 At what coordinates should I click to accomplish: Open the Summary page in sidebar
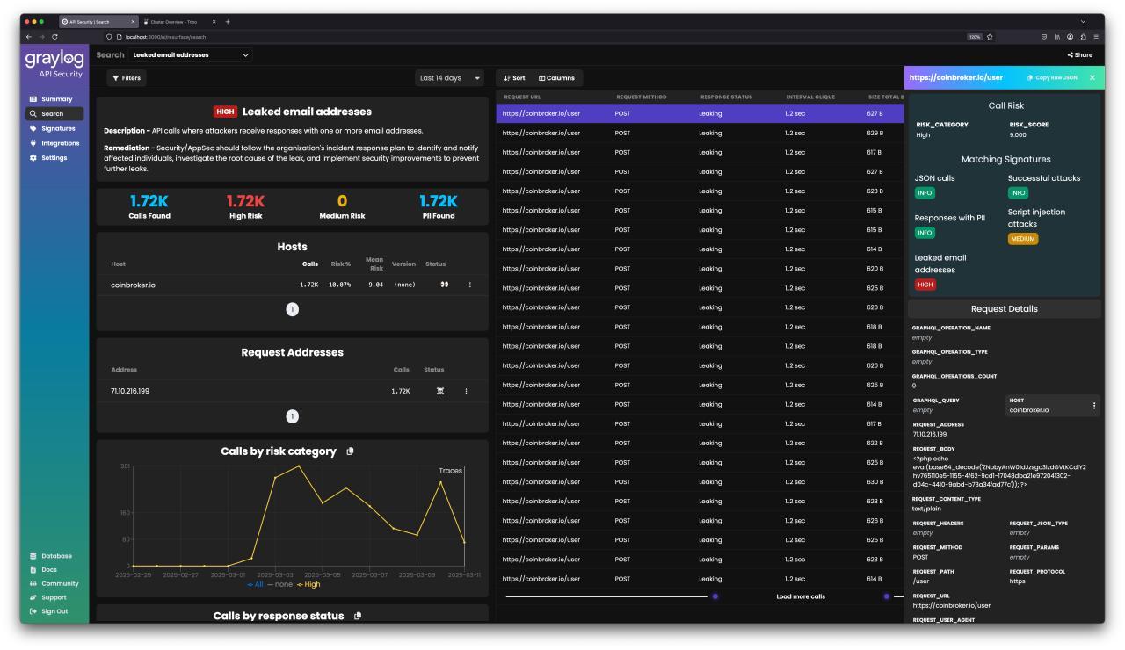coord(55,99)
